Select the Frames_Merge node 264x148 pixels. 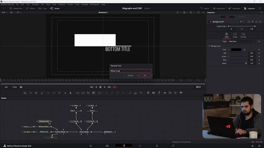[x=60, y=132]
